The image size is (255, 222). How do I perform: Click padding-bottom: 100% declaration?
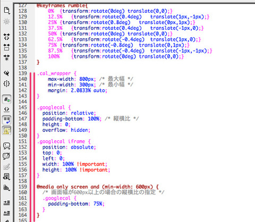coord(72,118)
